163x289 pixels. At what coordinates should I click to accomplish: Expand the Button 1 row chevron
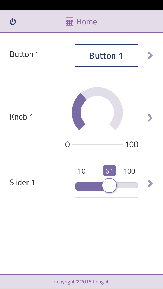click(150, 55)
